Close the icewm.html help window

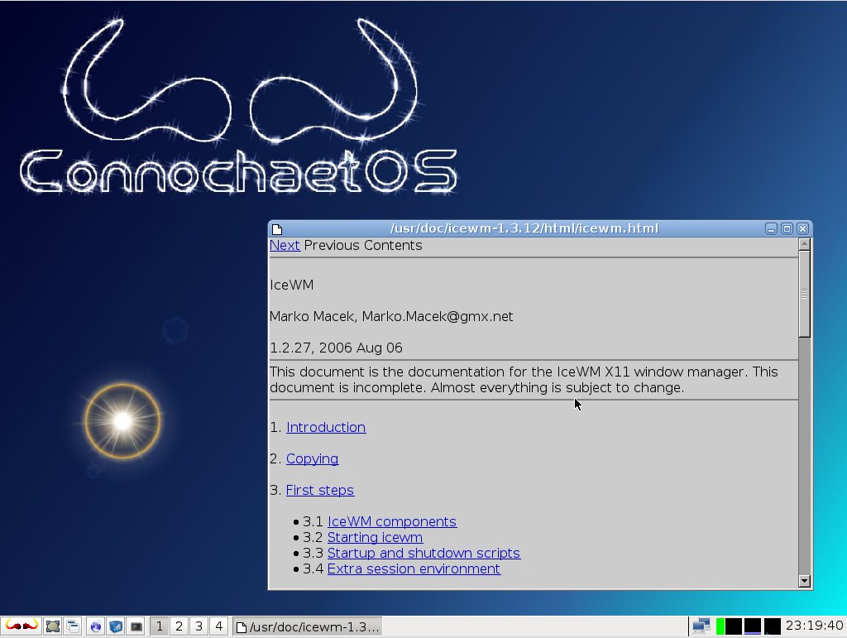tap(802, 228)
